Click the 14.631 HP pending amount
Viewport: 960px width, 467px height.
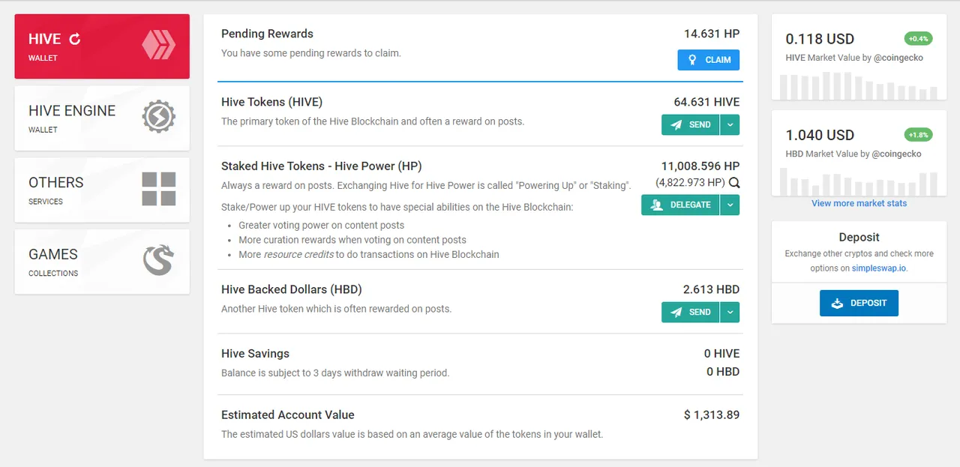[712, 34]
